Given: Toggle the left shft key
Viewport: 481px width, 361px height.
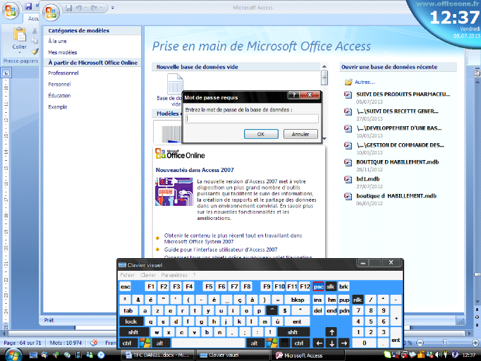Looking at the screenshot, I should [133, 332].
